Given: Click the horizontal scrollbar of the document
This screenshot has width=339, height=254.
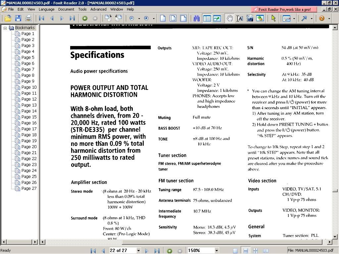Looking at the screenshot, I should [x=185, y=242].
